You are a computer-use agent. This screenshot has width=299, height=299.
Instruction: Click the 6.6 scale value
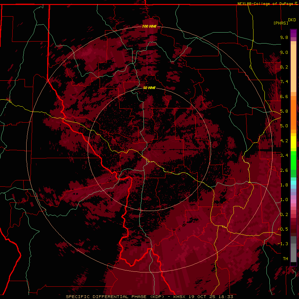[284, 96]
